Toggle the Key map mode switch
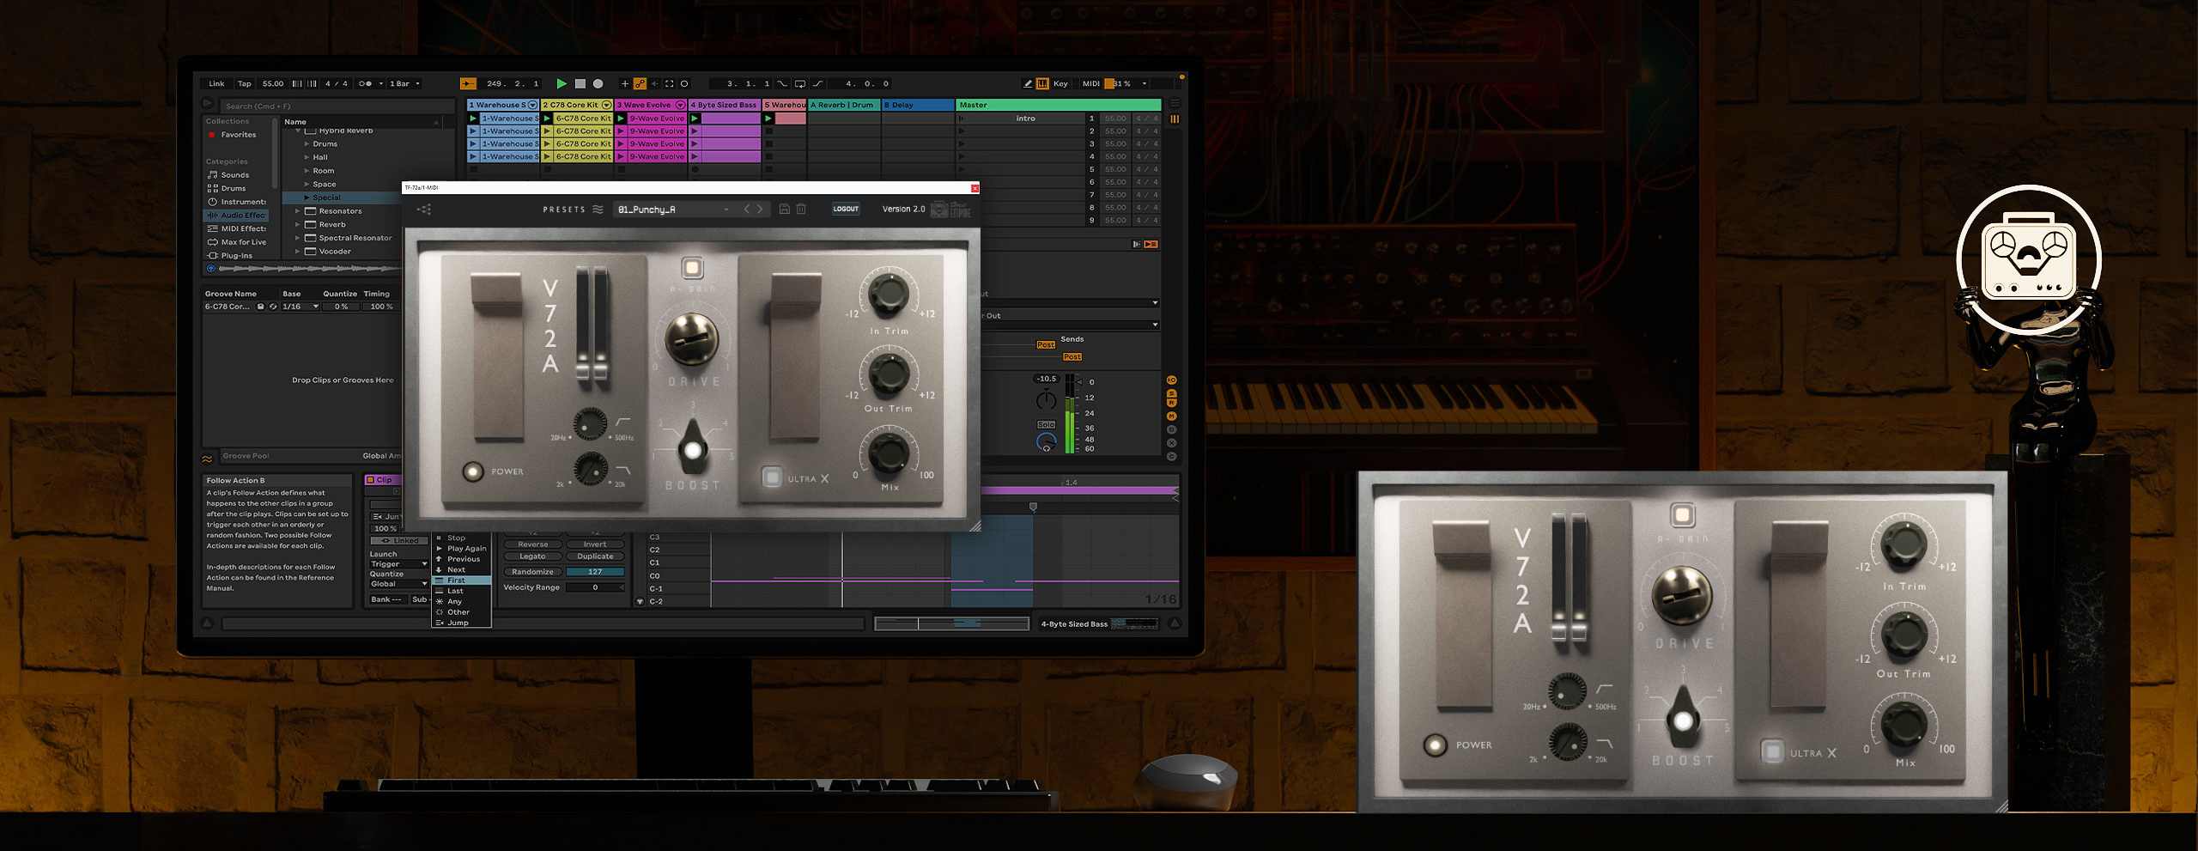 click(1060, 83)
